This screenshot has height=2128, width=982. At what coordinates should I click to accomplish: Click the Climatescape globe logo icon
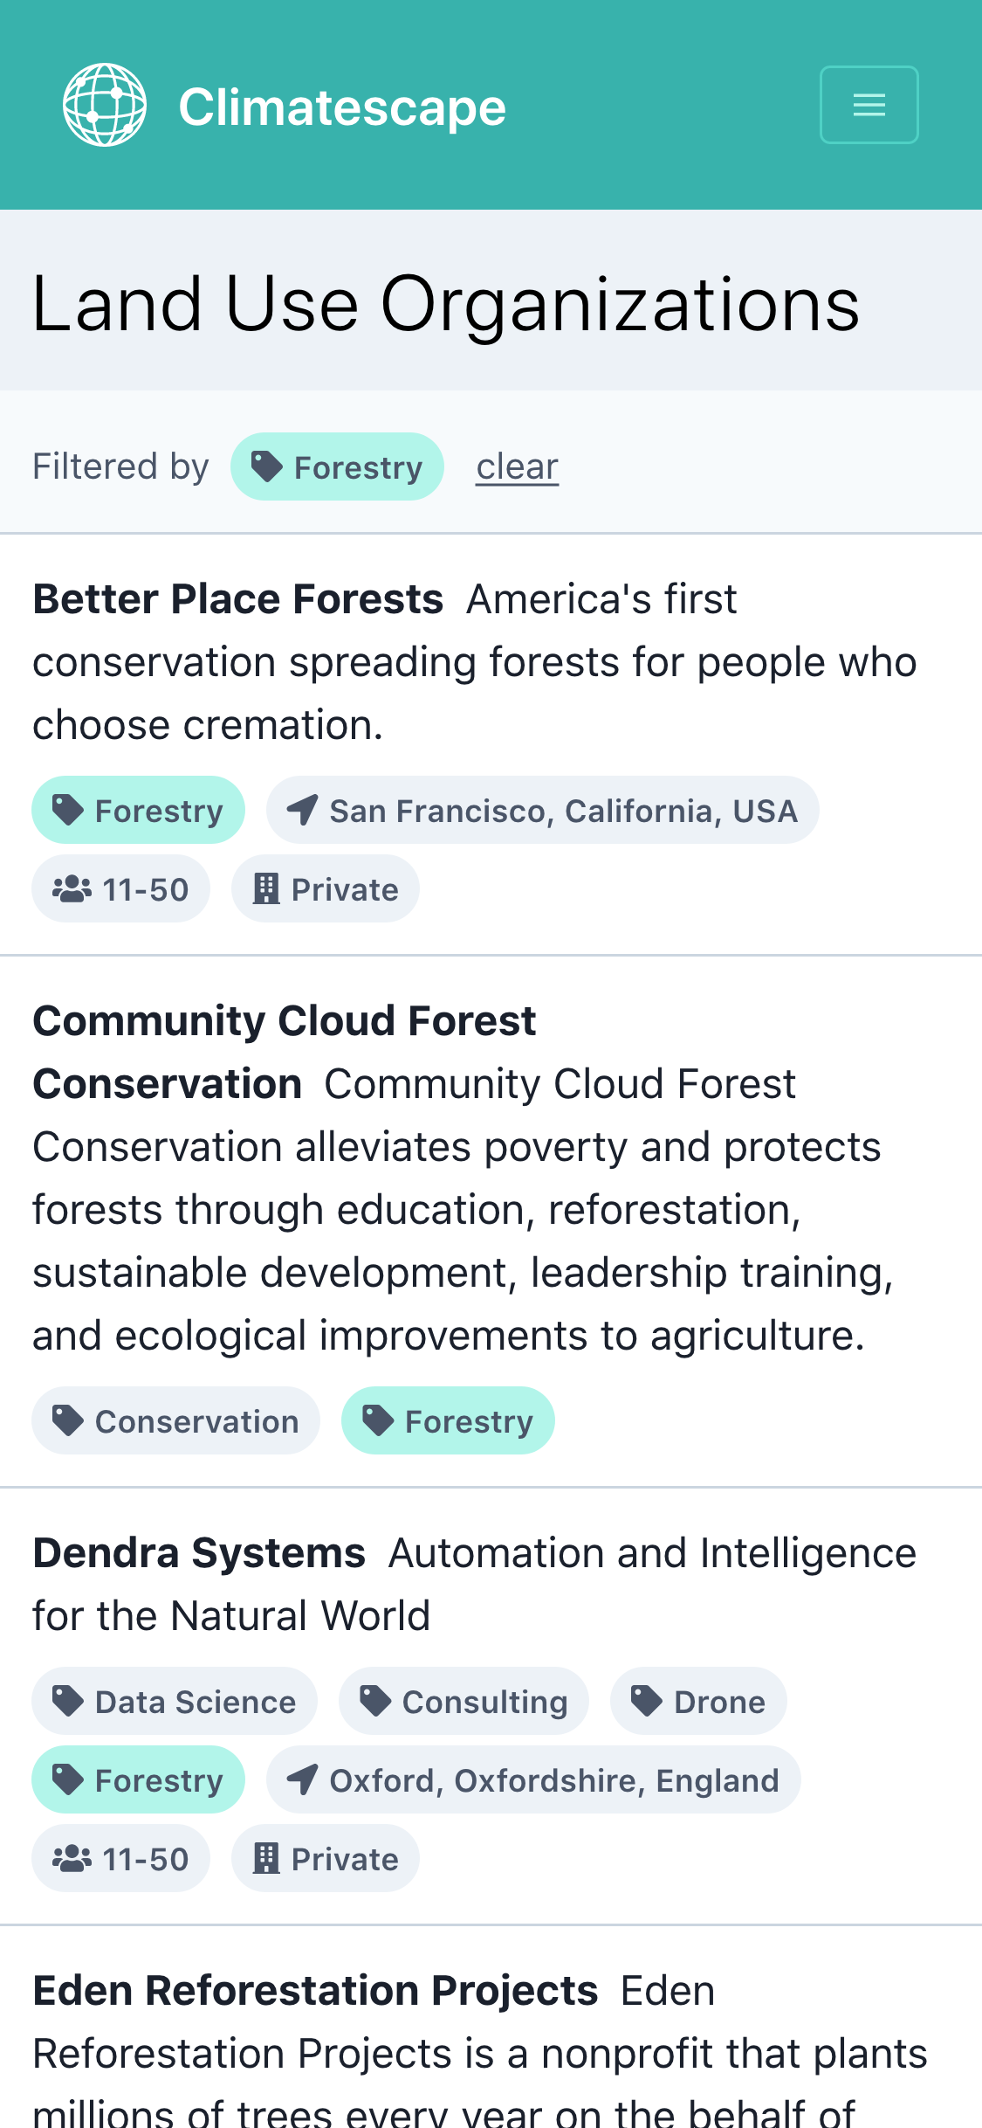coord(104,105)
